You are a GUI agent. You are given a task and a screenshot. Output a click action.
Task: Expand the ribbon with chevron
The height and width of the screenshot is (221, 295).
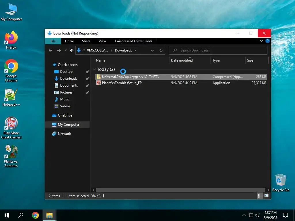click(x=261, y=41)
